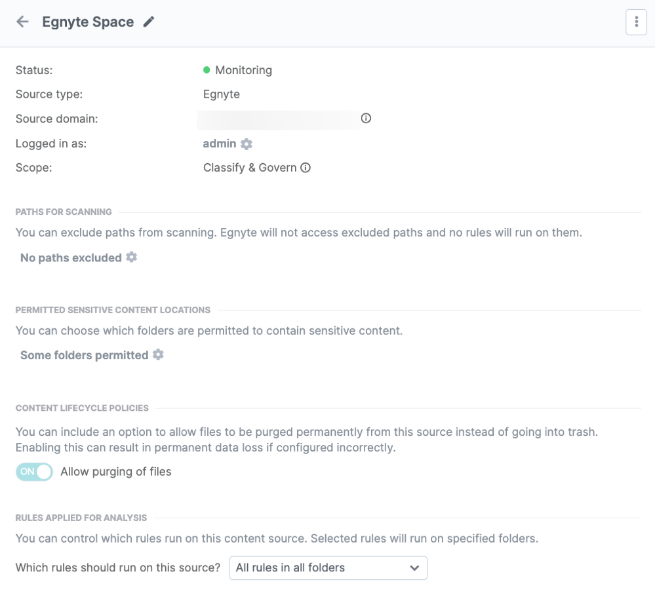Click the 'Egnyte Space' page title
This screenshot has height=595, width=655.
88,22
